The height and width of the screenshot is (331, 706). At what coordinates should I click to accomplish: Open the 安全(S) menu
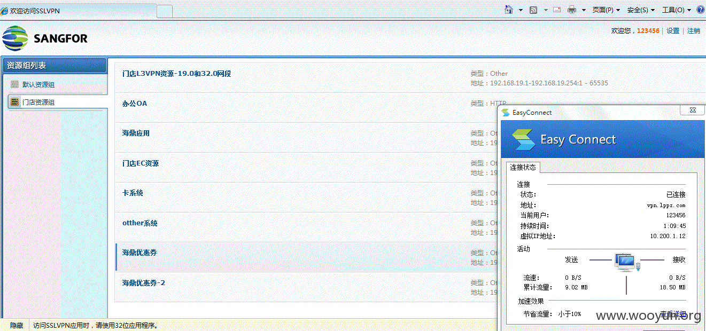pyautogui.click(x=641, y=10)
